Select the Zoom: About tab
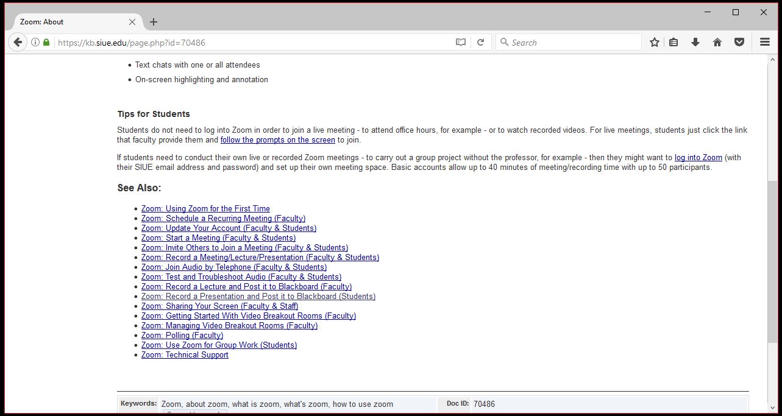The width and height of the screenshot is (782, 416). (x=67, y=22)
